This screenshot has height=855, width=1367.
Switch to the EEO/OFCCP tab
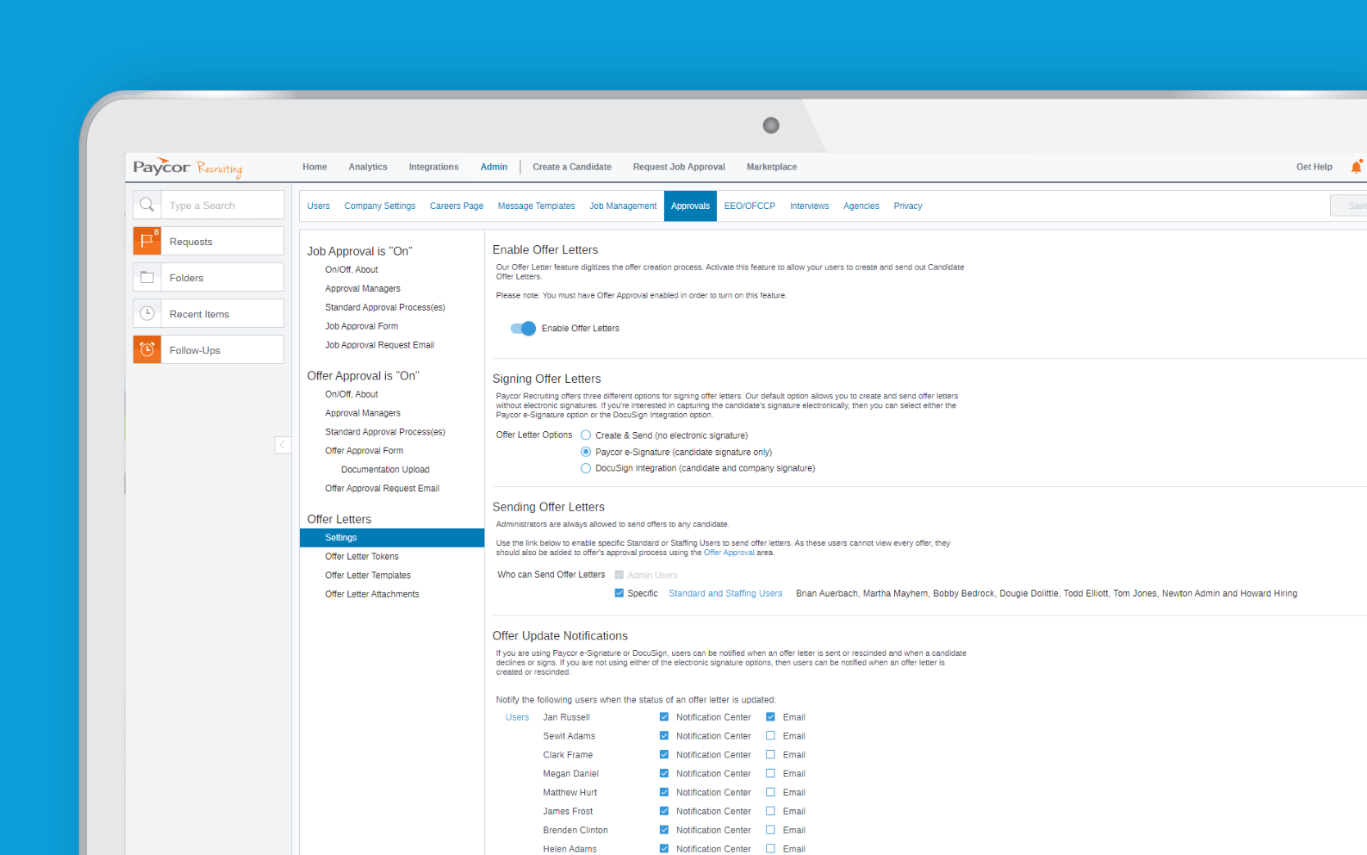[750, 206]
